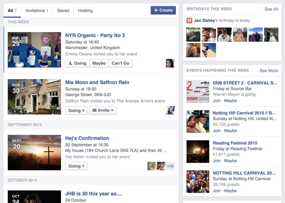Open the Saved events tab
The image size is (285, 203).
[x=63, y=10]
